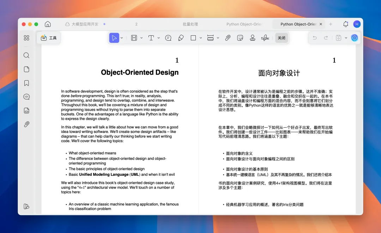Open the AI assistant icon
The width and height of the screenshot is (381, 233).
pyautogui.click(x=354, y=38)
